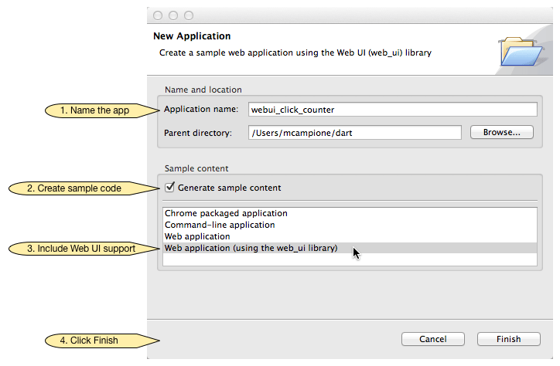Open the Browse... directory chooser
Screen dimensions: 560x366
click(x=502, y=132)
